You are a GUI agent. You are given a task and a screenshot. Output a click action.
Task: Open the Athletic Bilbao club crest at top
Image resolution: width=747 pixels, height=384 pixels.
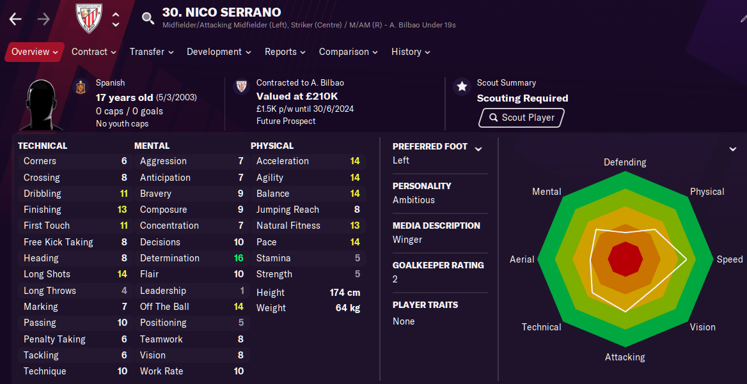tap(89, 19)
